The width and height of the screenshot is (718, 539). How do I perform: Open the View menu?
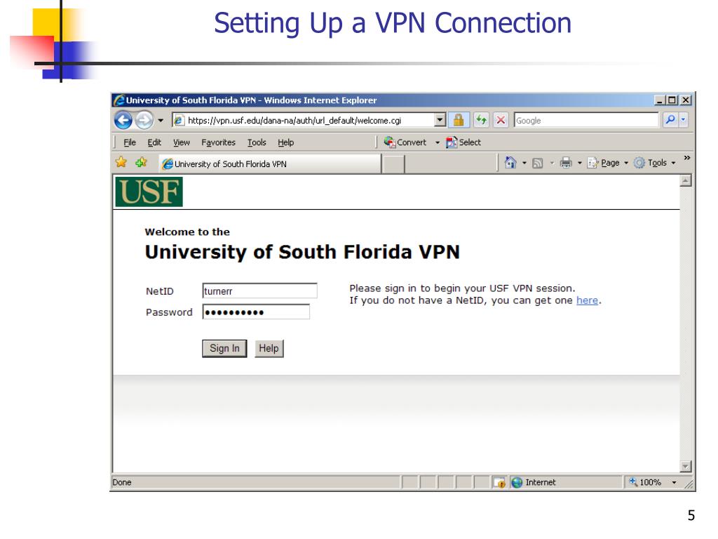click(182, 142)
